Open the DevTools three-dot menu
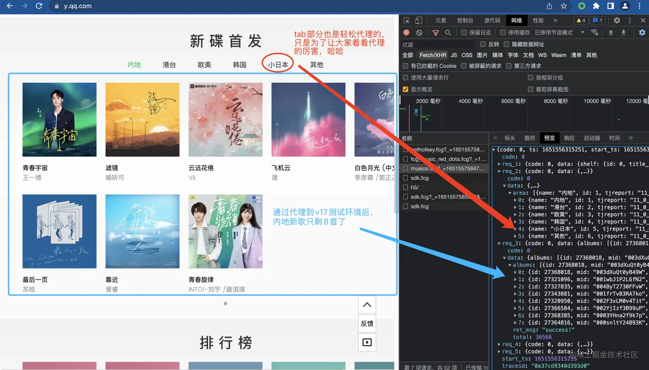Screen dimensions: 649x370 point(630,20)
